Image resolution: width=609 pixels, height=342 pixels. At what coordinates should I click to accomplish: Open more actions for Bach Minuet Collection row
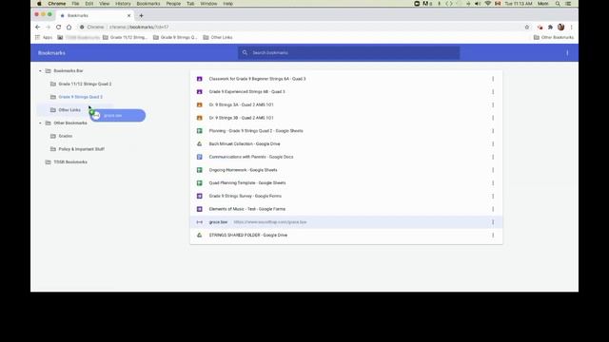493,143
